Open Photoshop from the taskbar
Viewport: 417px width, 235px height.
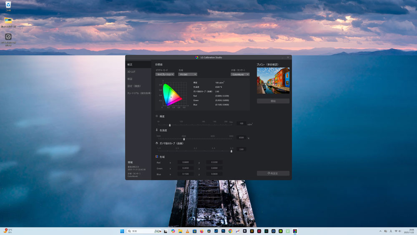(x=223, y=231)
